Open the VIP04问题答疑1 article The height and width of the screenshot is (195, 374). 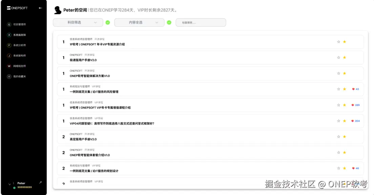[112, 124]
